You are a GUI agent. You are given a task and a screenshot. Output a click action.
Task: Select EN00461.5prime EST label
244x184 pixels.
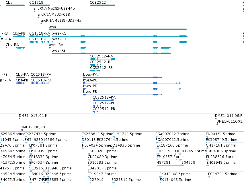[x=220, y=134]
